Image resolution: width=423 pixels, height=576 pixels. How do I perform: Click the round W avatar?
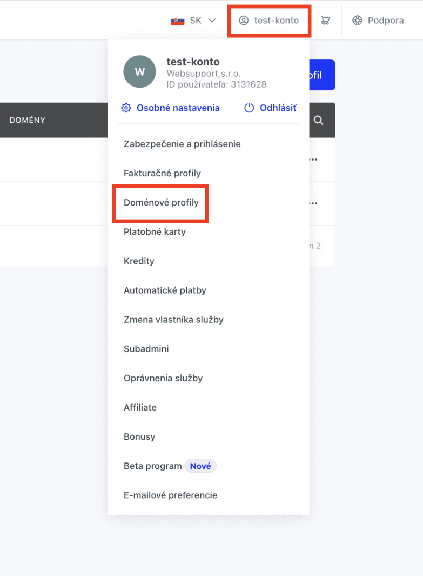(139, 71)
